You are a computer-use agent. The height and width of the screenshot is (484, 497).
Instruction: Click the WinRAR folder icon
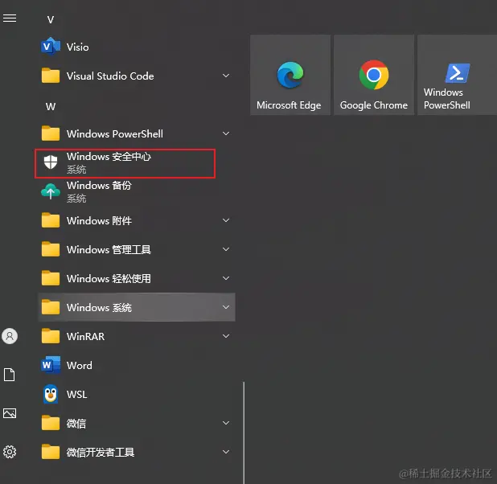51,336
